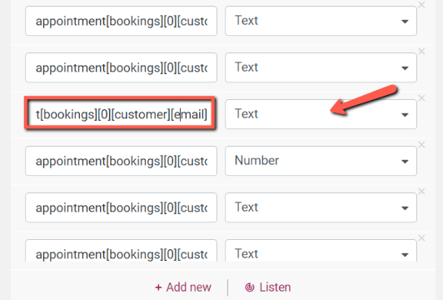Click the first appointment bookings key field
Image resolution: width=443 pixels, height=300 pixels.
coord(121,21)
